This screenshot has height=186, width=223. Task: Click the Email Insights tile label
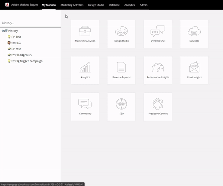tap(194, 77)
